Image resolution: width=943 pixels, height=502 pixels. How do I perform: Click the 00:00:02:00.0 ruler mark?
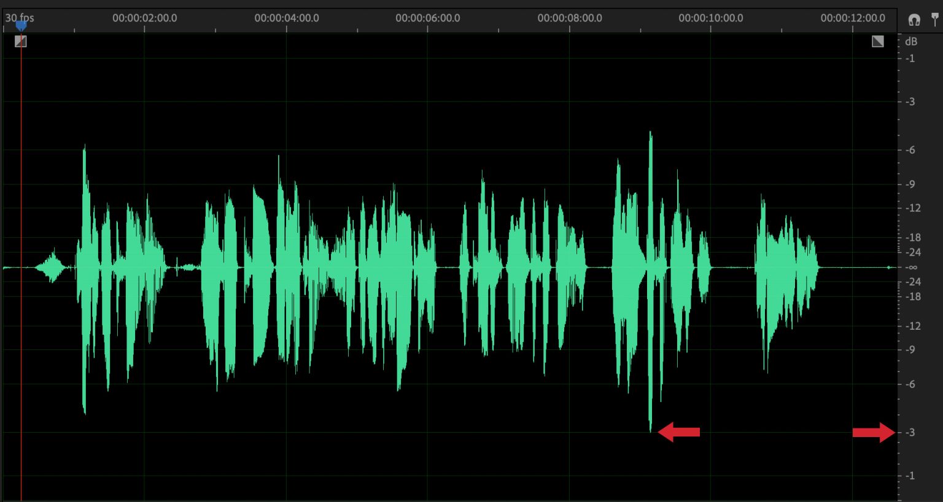(x=144, y=18)
